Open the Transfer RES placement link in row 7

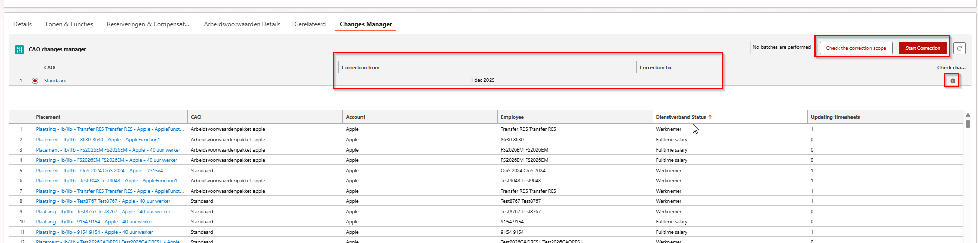(x=110, y=191)
